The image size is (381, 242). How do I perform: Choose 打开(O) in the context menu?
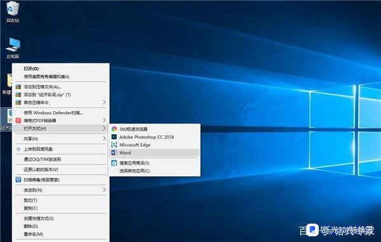(31, 68)
